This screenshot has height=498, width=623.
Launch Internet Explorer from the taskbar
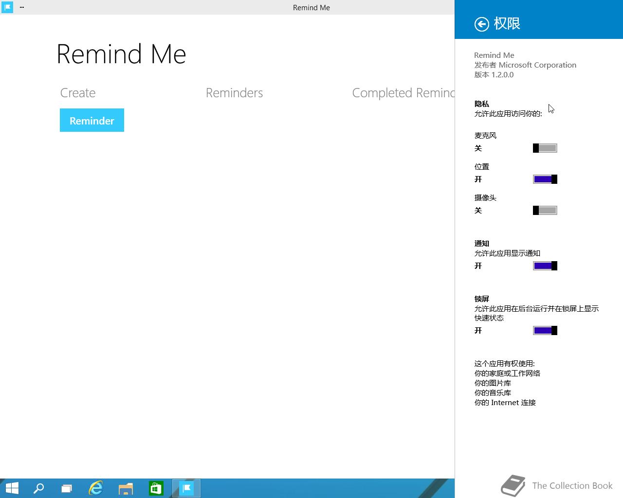(96, 488)
